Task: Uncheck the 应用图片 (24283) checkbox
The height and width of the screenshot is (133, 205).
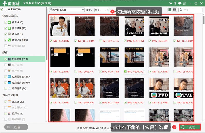Action: (6, 77)
